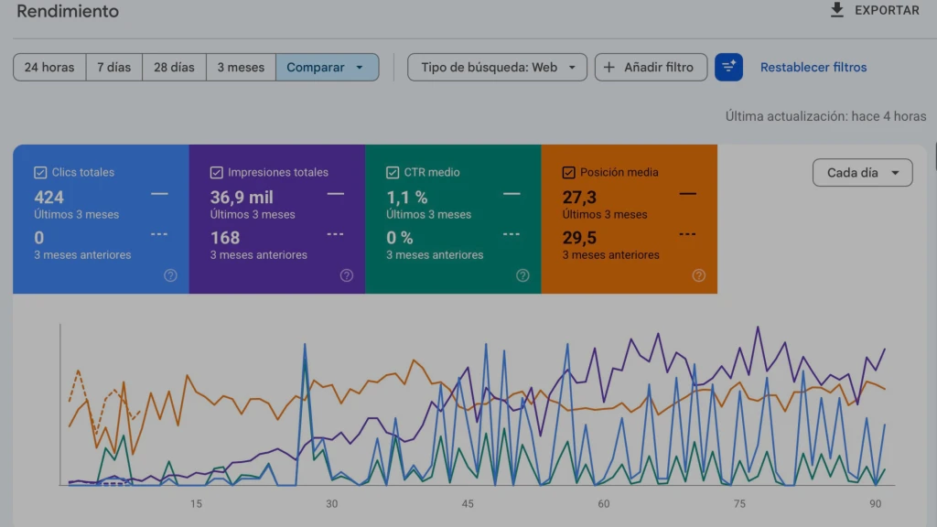Click the day 45 marker on chart axis

(468, 504)
